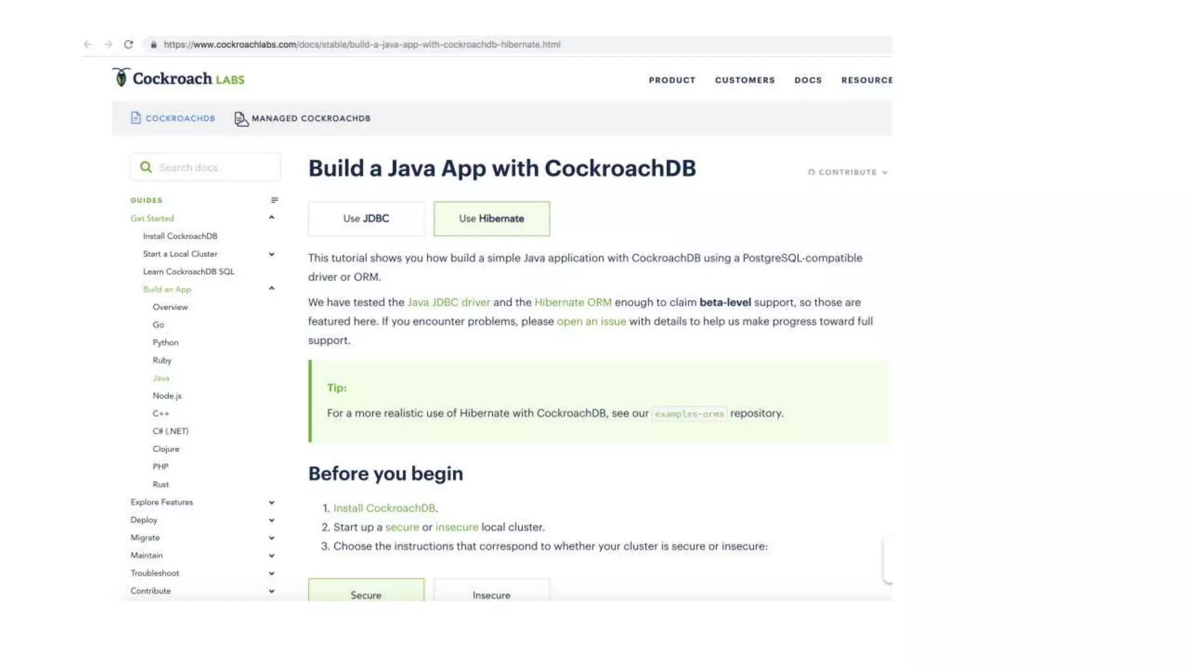1188x668 pixels.
Task: Open the C# (.NET) sidebar item
Action: click(171, 431)
